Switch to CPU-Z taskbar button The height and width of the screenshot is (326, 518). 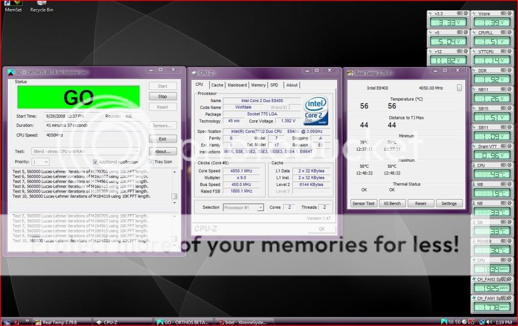[122, 322]
